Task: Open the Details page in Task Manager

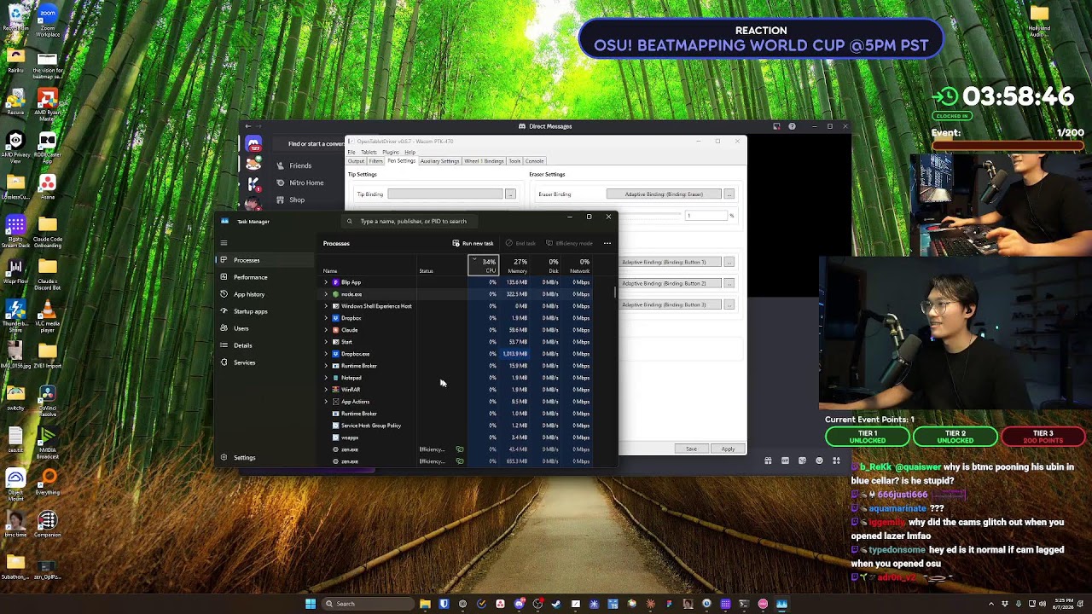Action: (x=264, y=345)
